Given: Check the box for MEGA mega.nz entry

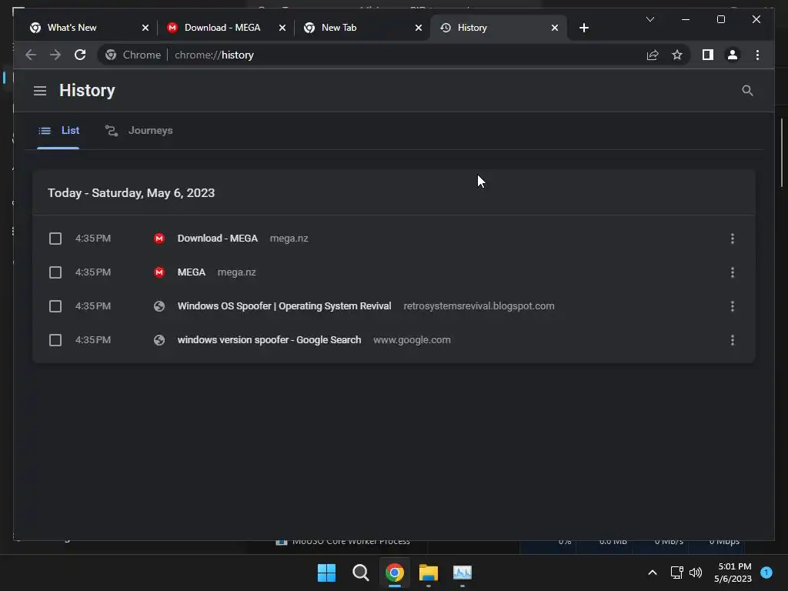Looking at the screenshot, I should (55, 272).
